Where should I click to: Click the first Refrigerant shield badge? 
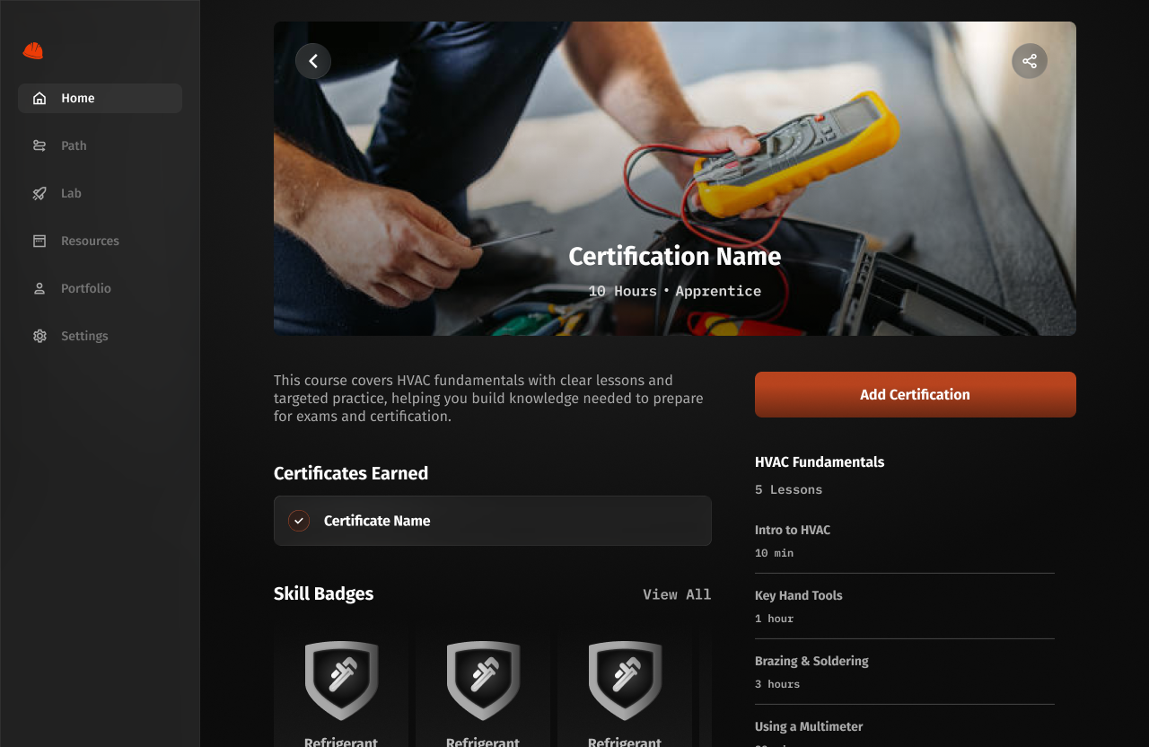341,681
